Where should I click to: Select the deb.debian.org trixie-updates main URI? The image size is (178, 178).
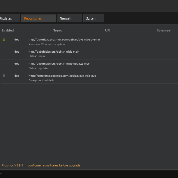tap(60, 64)
